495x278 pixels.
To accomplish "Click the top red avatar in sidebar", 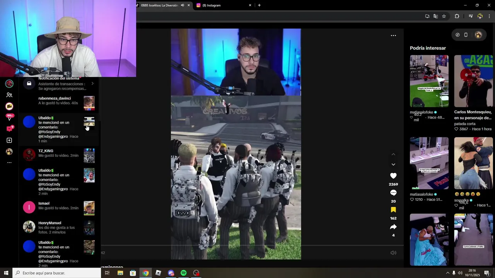I will click(9, 83).
